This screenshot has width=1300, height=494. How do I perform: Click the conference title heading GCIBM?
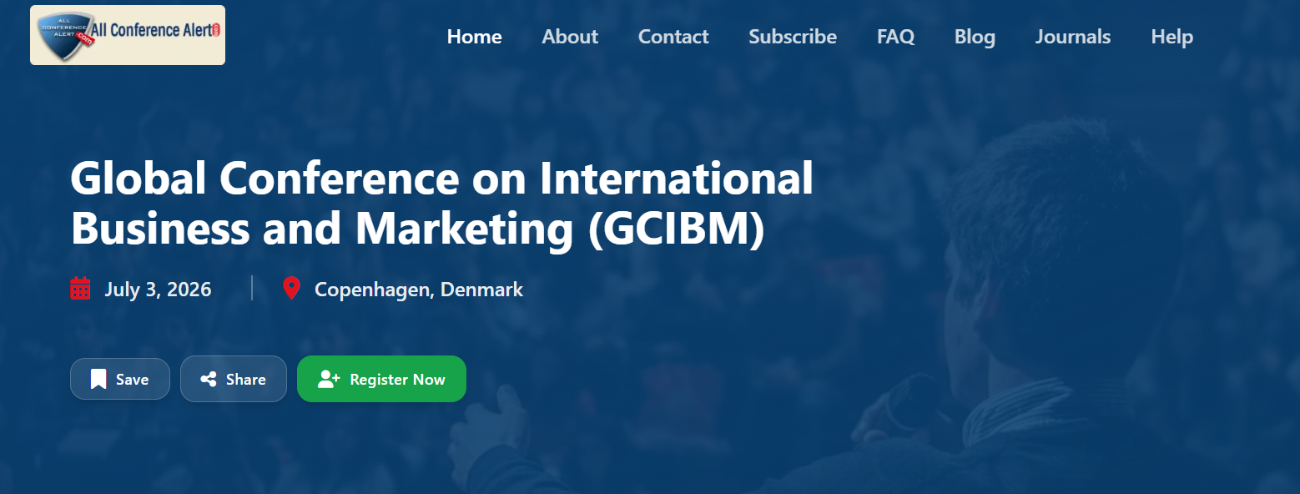[x=442, y=203]
